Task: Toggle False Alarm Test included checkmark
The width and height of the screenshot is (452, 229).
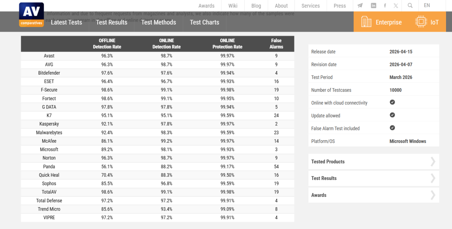Action: (392, 128)
